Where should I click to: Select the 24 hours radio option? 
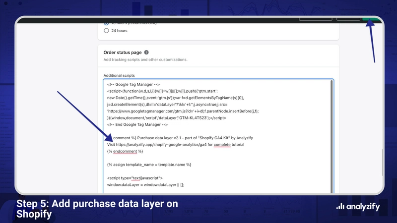[106, 31]
